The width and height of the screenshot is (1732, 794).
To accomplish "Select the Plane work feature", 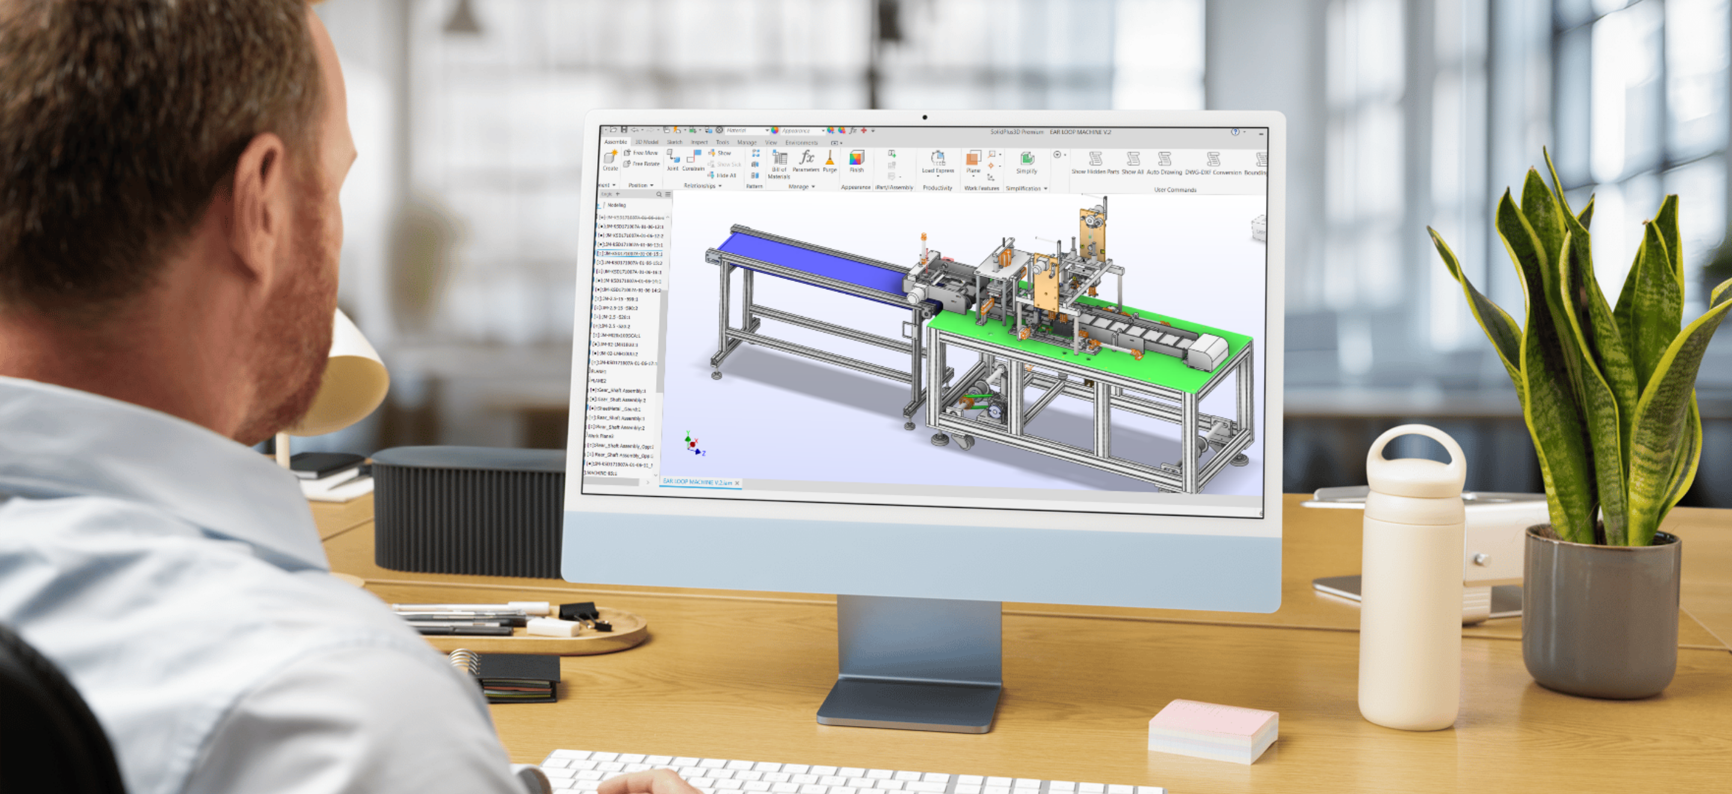I will pyautogui.click(x=973, y=162).
